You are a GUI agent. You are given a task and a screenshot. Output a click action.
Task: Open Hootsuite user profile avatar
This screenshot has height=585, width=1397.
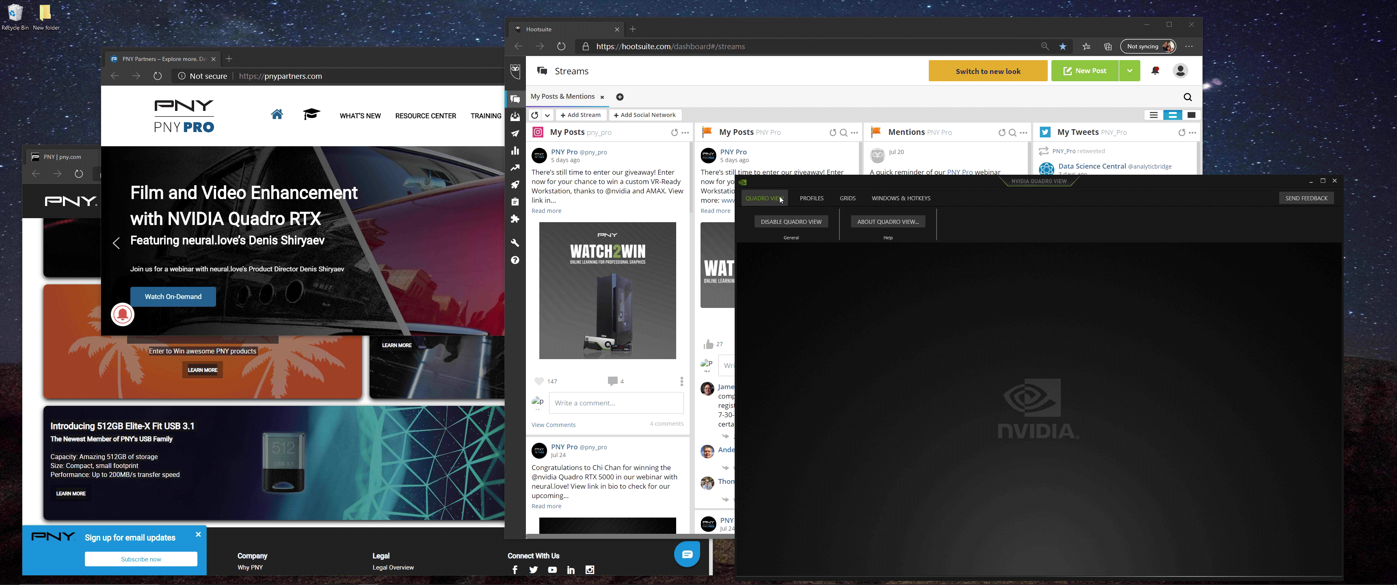coord(1180,71)
